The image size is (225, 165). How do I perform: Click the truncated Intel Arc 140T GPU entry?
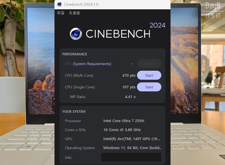[132, 139]
